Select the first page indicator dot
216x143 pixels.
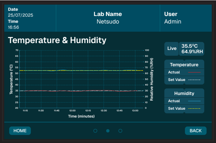point(95,131)
